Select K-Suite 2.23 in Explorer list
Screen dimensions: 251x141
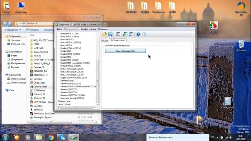(x=39, y=94)
